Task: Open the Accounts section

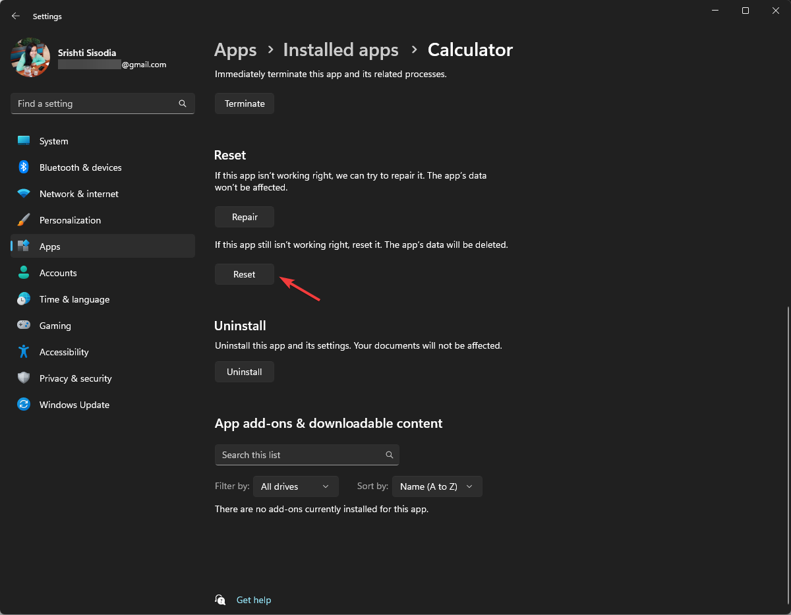Action: (x=103, y=273)
